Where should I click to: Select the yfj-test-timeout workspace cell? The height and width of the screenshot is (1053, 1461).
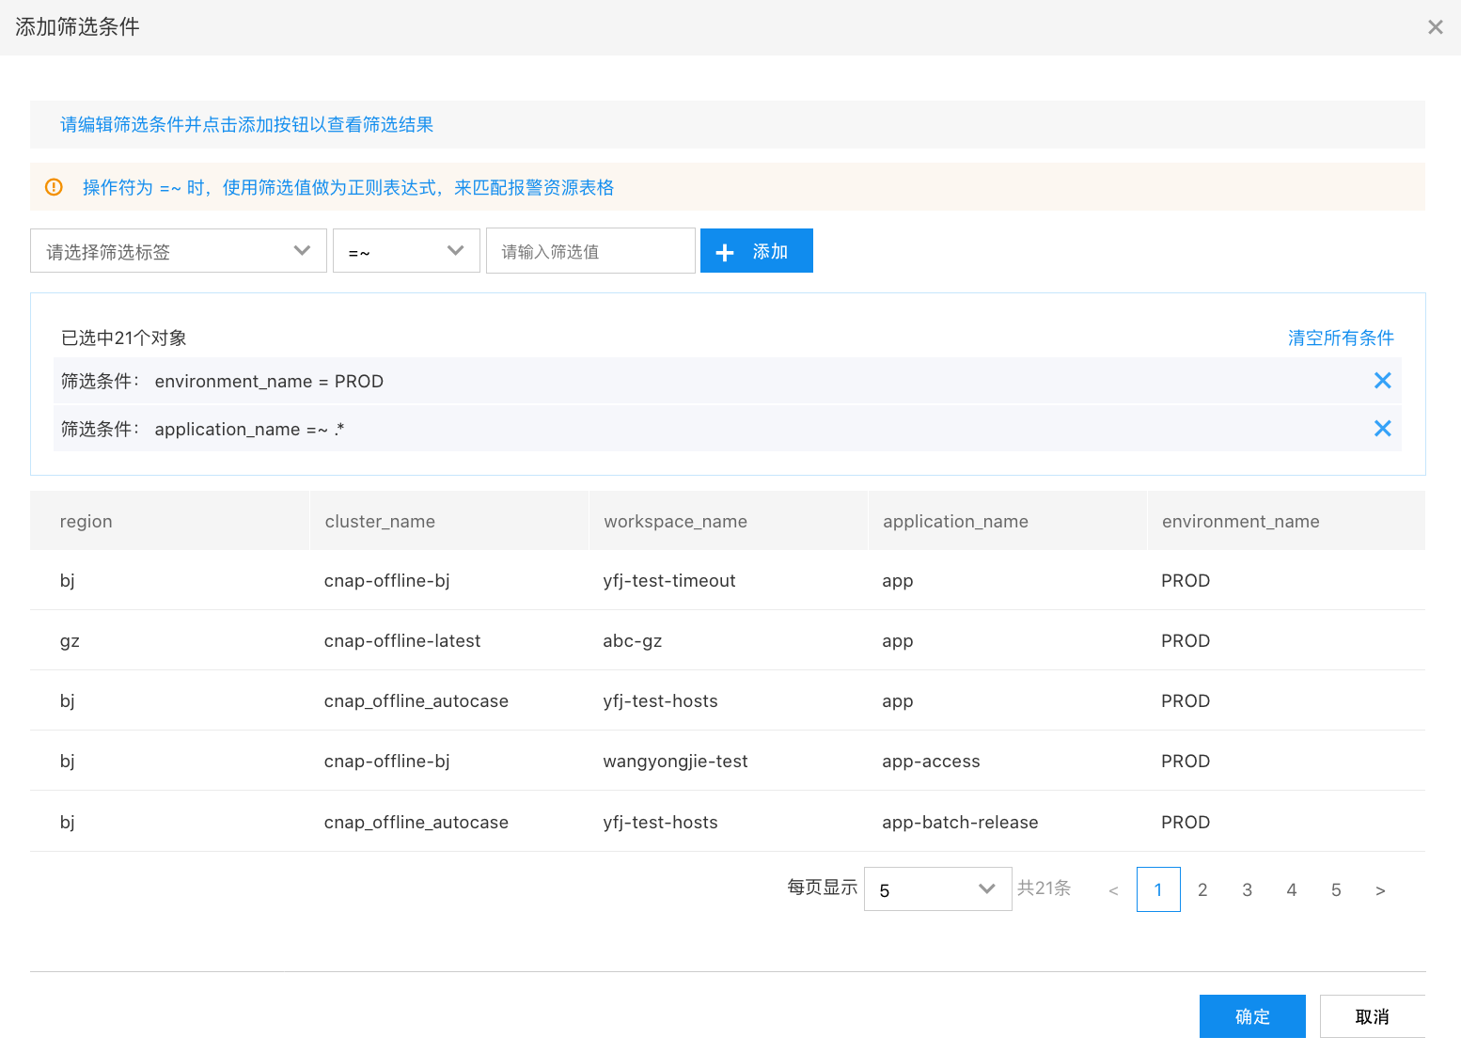point(668,580)
